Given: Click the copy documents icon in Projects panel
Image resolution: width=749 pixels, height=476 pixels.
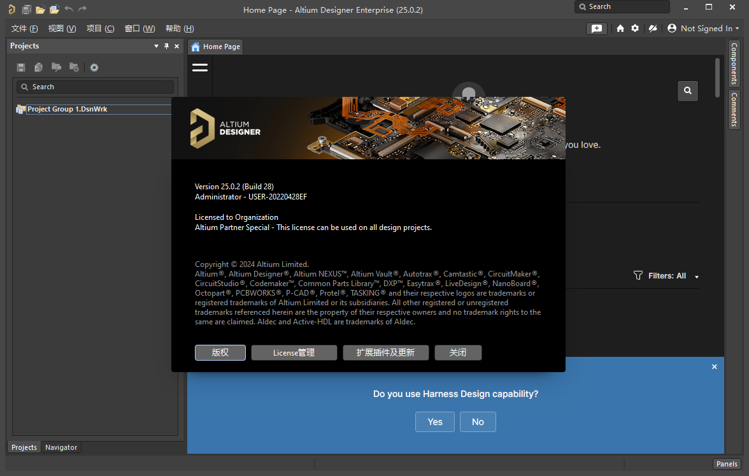Looking at the screenshot, I should coord(39,68).
